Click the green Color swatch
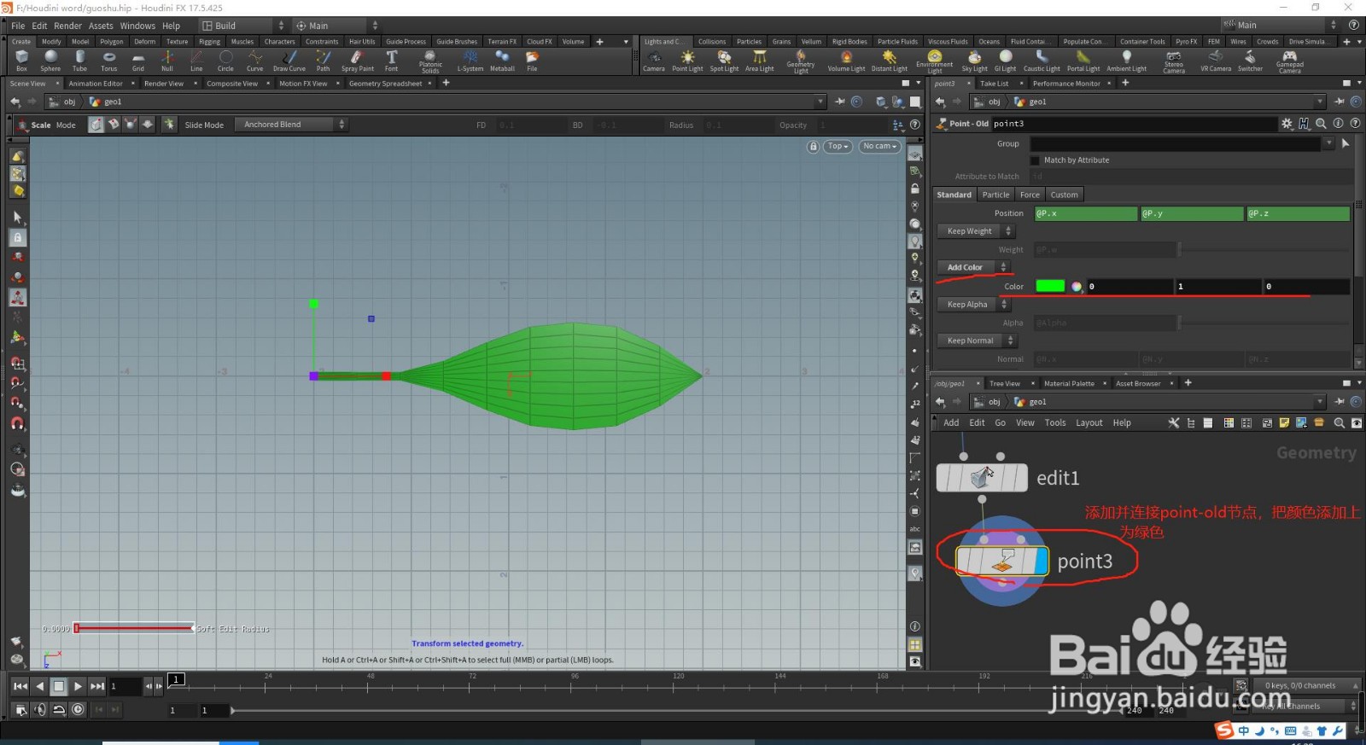This screenshot has width=1366, height=745. tap(1050, 287)
